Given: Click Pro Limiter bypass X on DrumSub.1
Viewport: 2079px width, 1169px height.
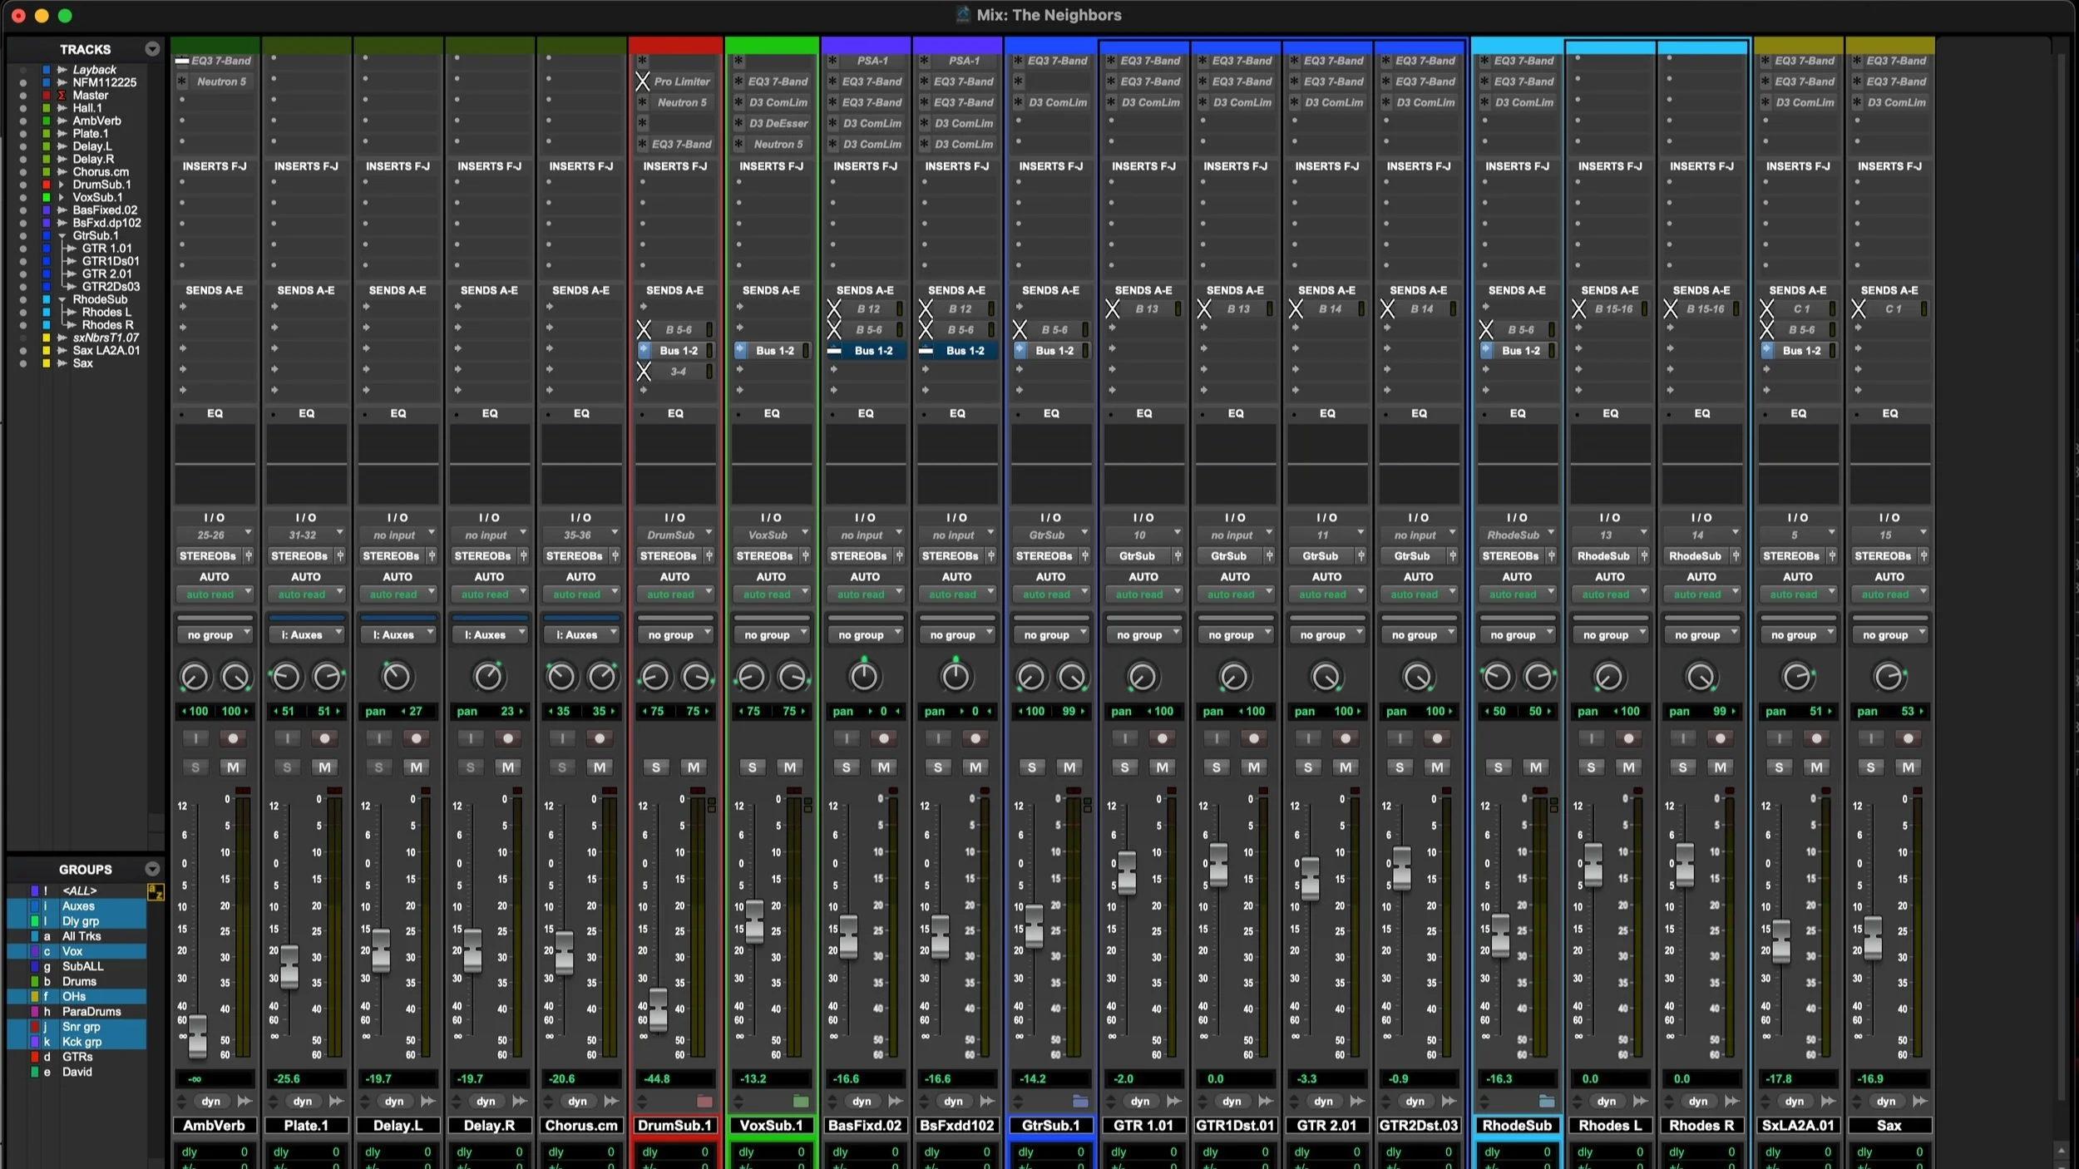Looking at the screenshot, I should pyautogui.click(x=643, y=81).
